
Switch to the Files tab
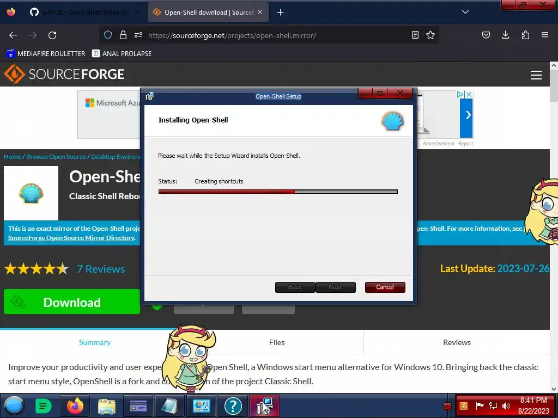[x=277, y=342]
